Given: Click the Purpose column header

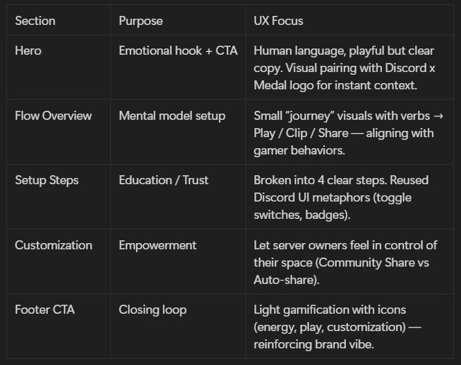Looking at the screenshot, I should (141, 21).
